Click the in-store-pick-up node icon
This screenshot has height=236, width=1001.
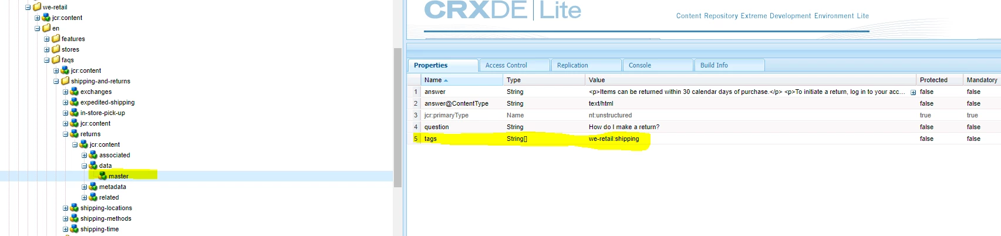75,113
